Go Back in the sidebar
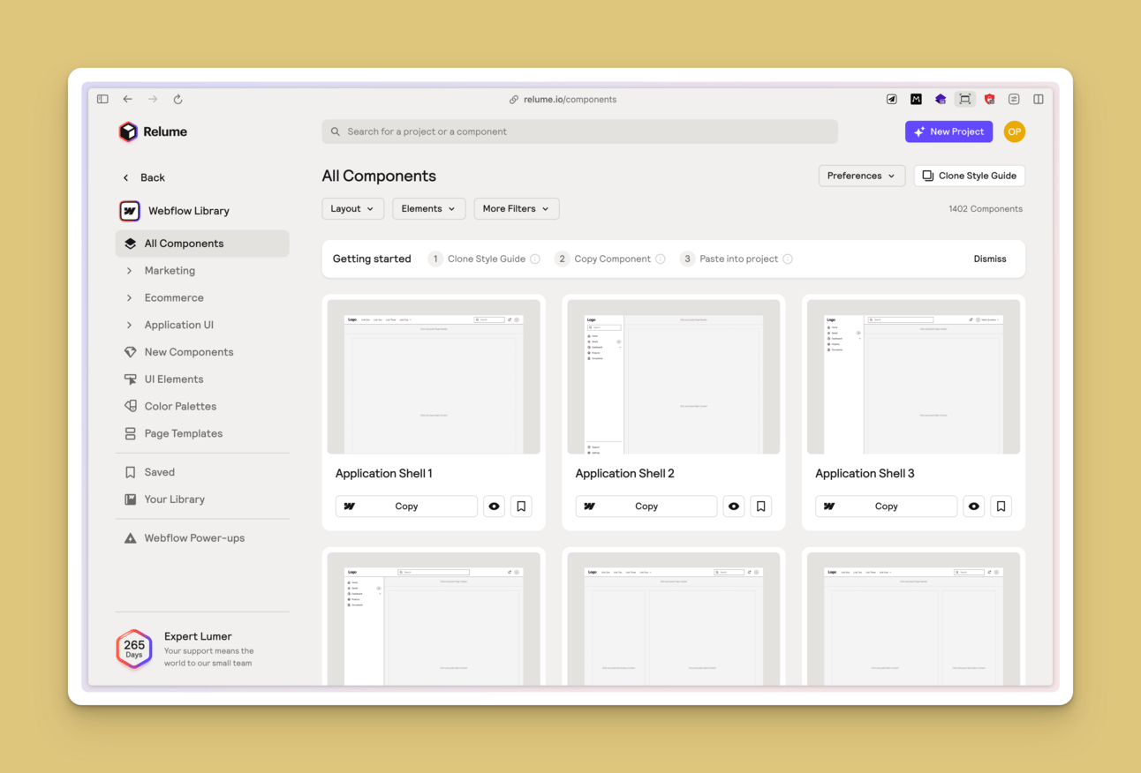Image resolution: width=1141 pixels, height=773 pixels. click(x=144, y=177)
